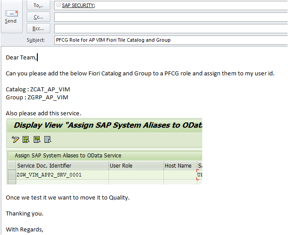
Task: Click the 'Assign SAP System Aliases to OData Service' table title
Action: [68, 156]
